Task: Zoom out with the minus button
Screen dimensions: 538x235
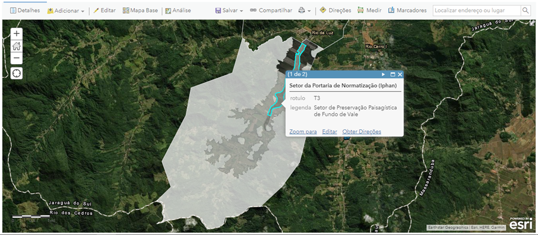Action: coord(17,58)
